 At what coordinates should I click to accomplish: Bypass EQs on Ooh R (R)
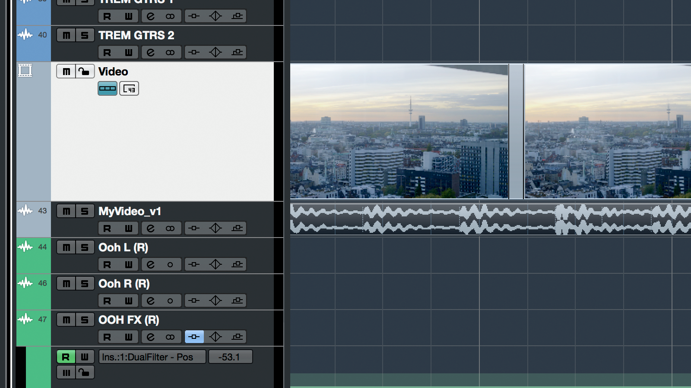216,301
